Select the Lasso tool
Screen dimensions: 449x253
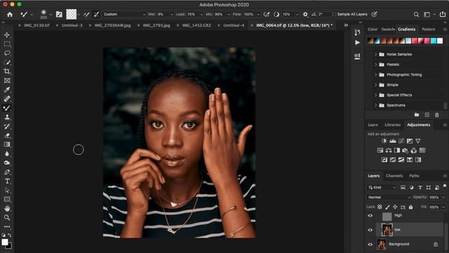(7, 53)
